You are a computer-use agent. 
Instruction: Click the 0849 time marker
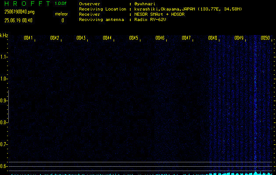click(x=239, y=38)
